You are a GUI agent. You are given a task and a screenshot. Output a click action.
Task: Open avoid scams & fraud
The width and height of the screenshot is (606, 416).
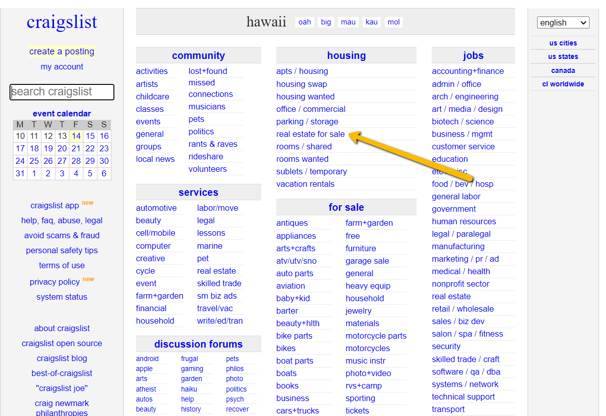(x=62, y=235)
